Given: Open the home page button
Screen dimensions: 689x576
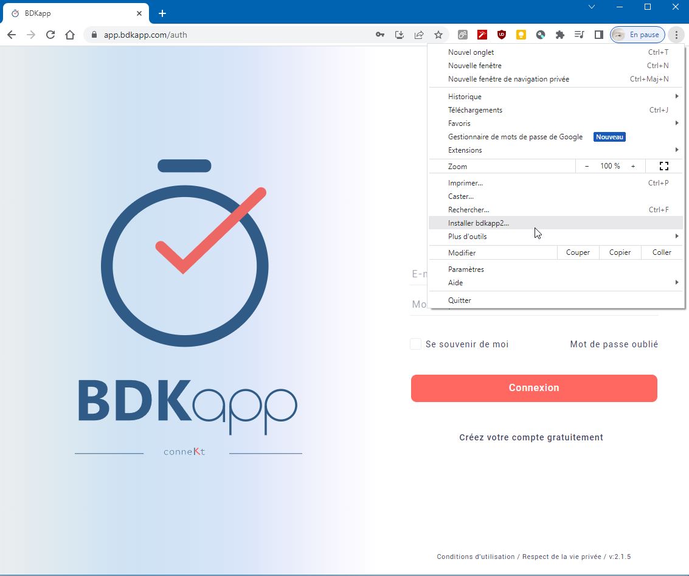Looking at the screenshot, I should point(70,35).
